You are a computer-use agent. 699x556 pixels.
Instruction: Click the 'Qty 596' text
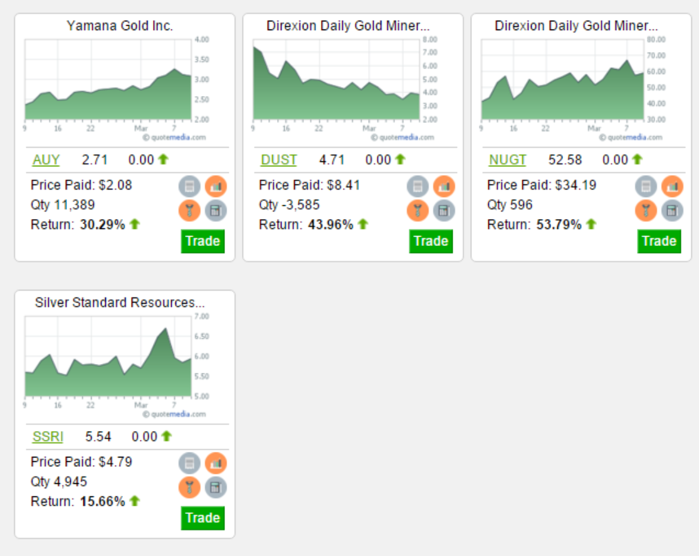tap(510, 205)
